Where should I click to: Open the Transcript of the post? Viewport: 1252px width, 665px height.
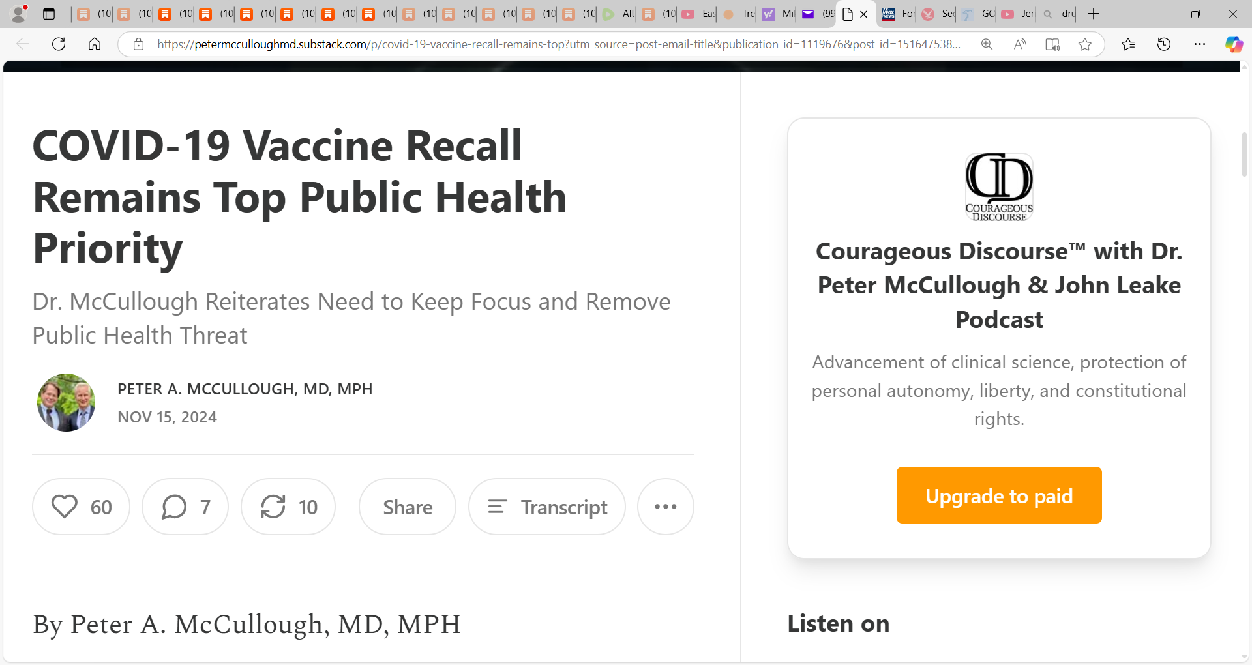[x=547, y=507]
